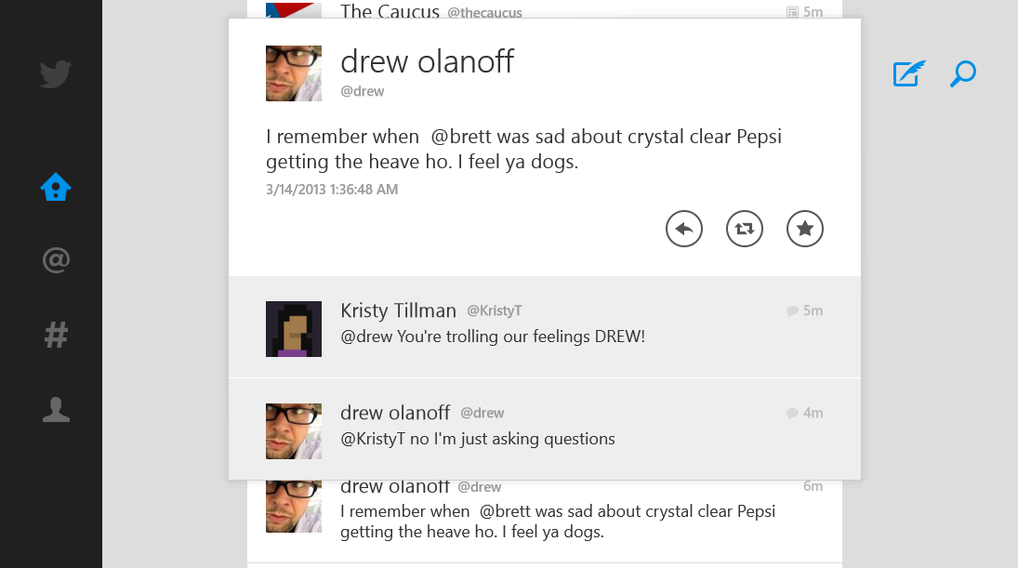1018x568 pixels.
Task: Compose a new tweet
Action: click(x=908, y=73)
